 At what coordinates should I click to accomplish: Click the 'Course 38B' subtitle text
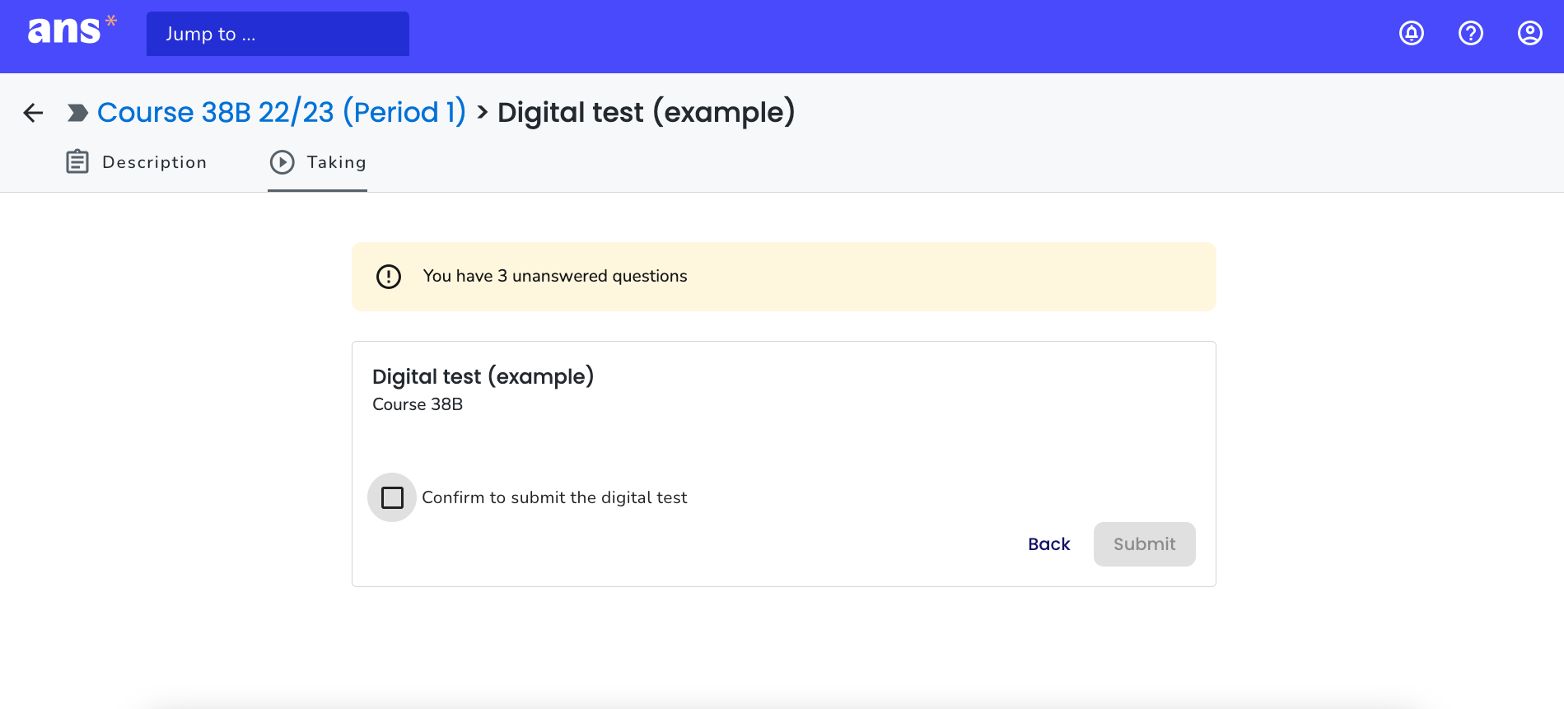(x=418, y=404)
